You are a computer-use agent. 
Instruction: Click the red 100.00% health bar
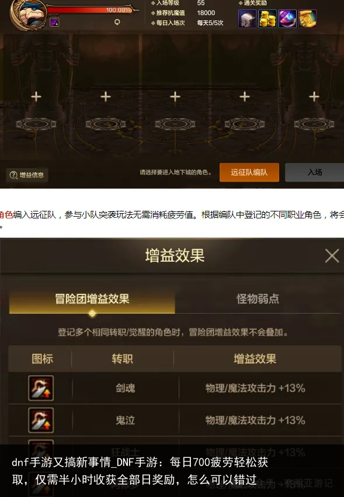[91, 10]
